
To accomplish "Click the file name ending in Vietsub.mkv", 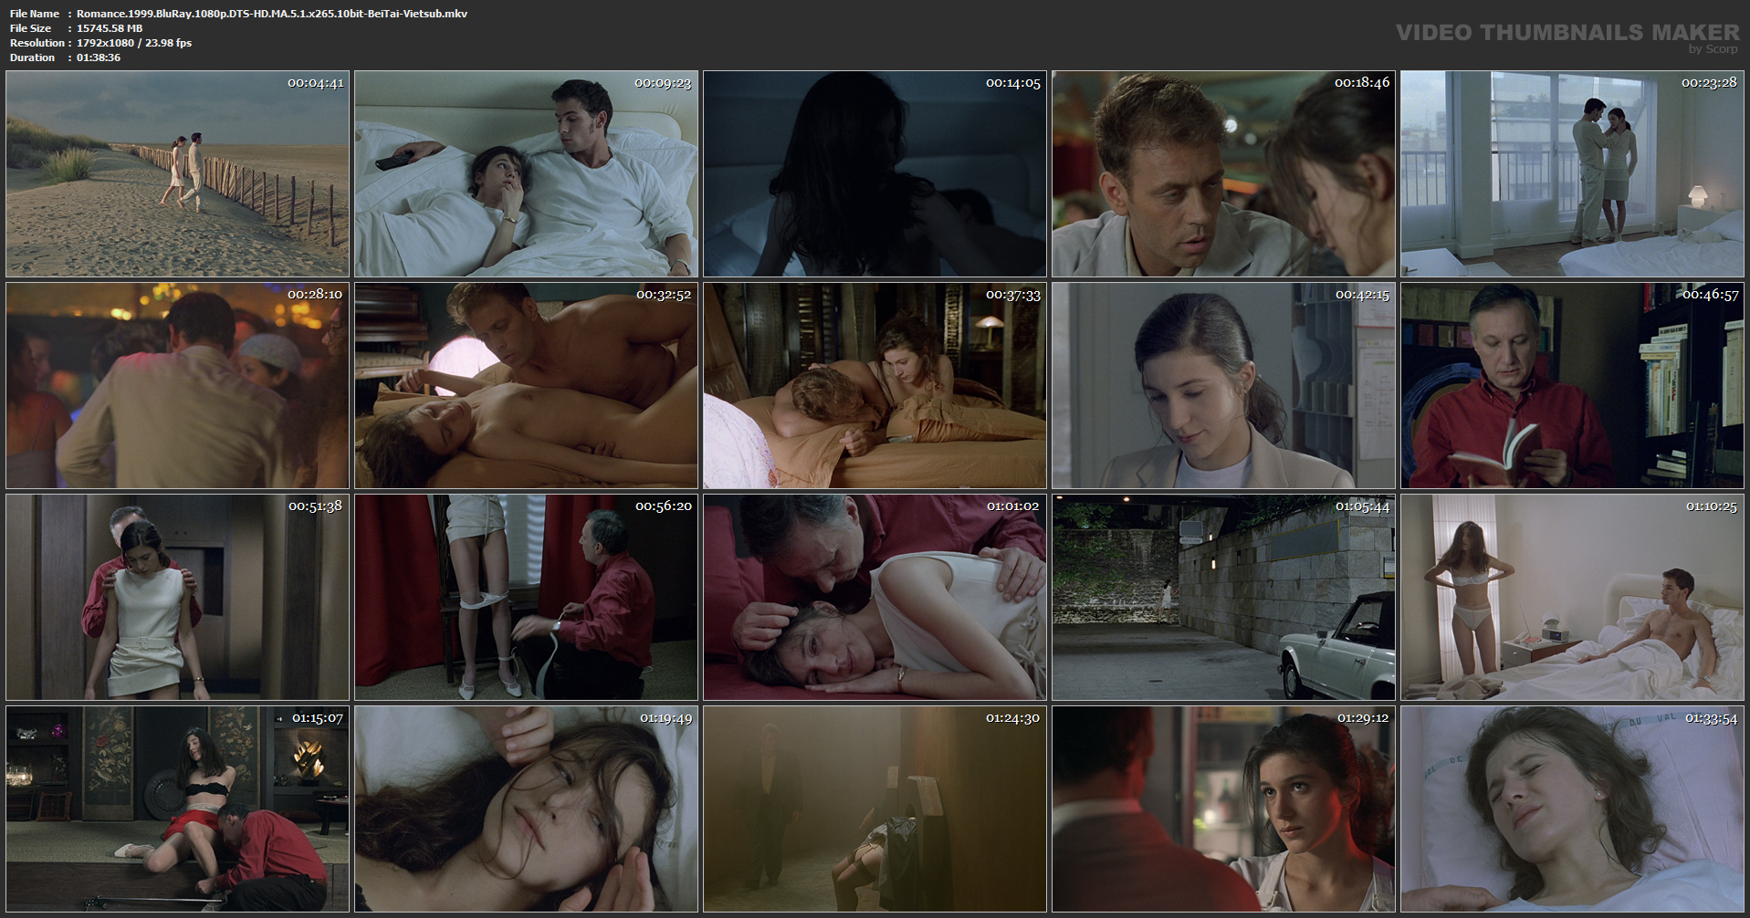I will pyautogui.click(x=272, y=14).
